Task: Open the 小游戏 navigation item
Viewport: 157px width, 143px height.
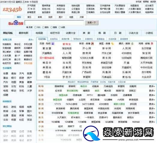Action: (149, 33)
